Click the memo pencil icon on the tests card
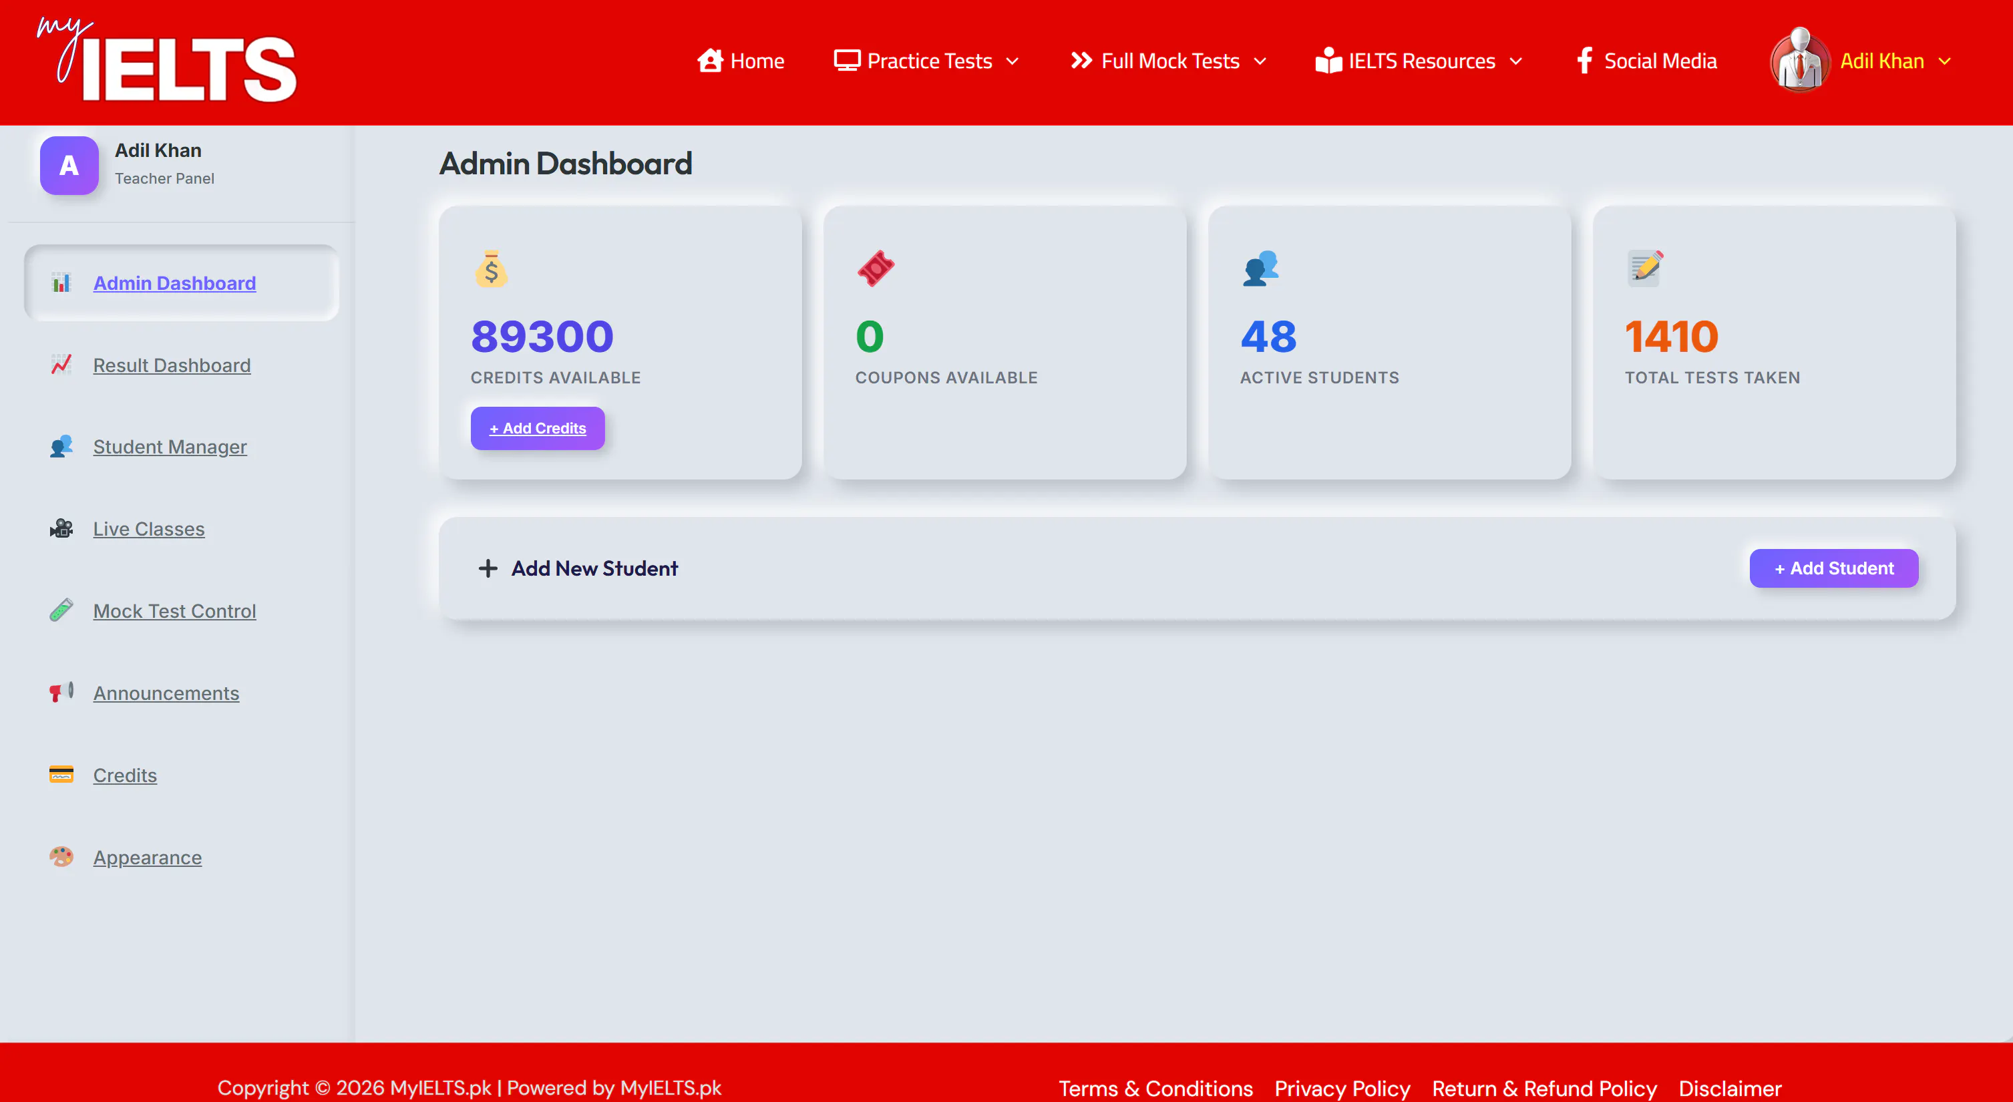 pos(1645,269)
